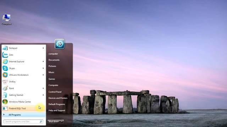Open Default Programs
Viewport: 227px width, 127px height.
click(57, 104)
